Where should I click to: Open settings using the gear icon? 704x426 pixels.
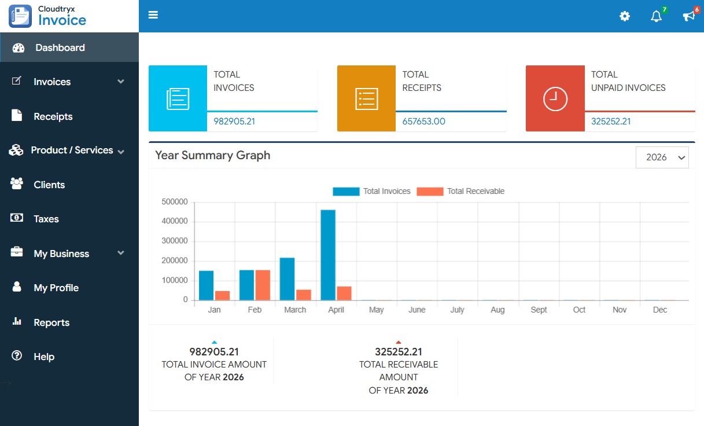[x=625, y=16]
